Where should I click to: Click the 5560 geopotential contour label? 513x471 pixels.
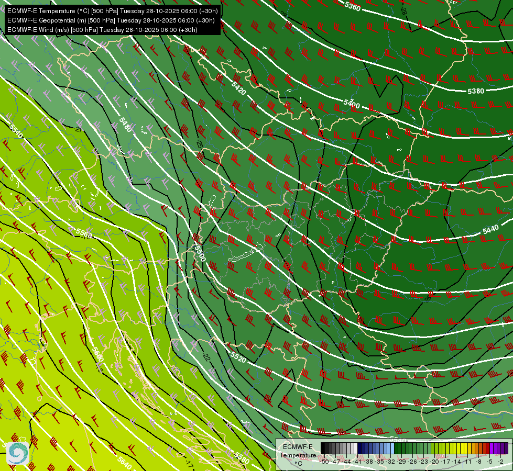coord(84,233)
